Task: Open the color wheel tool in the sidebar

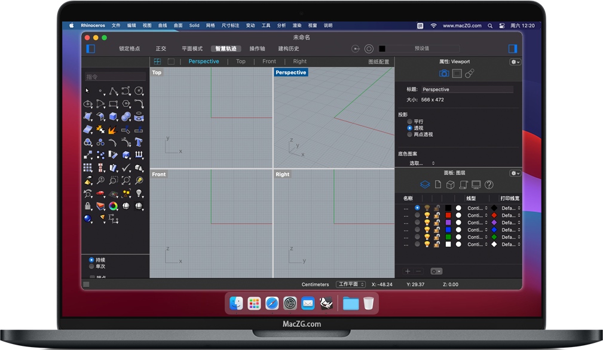Action: click(x=114, y=204)
